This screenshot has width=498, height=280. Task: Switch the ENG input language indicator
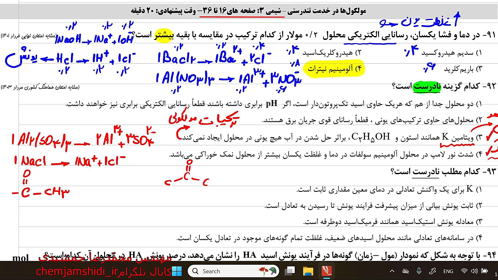[x=448, y=271]
